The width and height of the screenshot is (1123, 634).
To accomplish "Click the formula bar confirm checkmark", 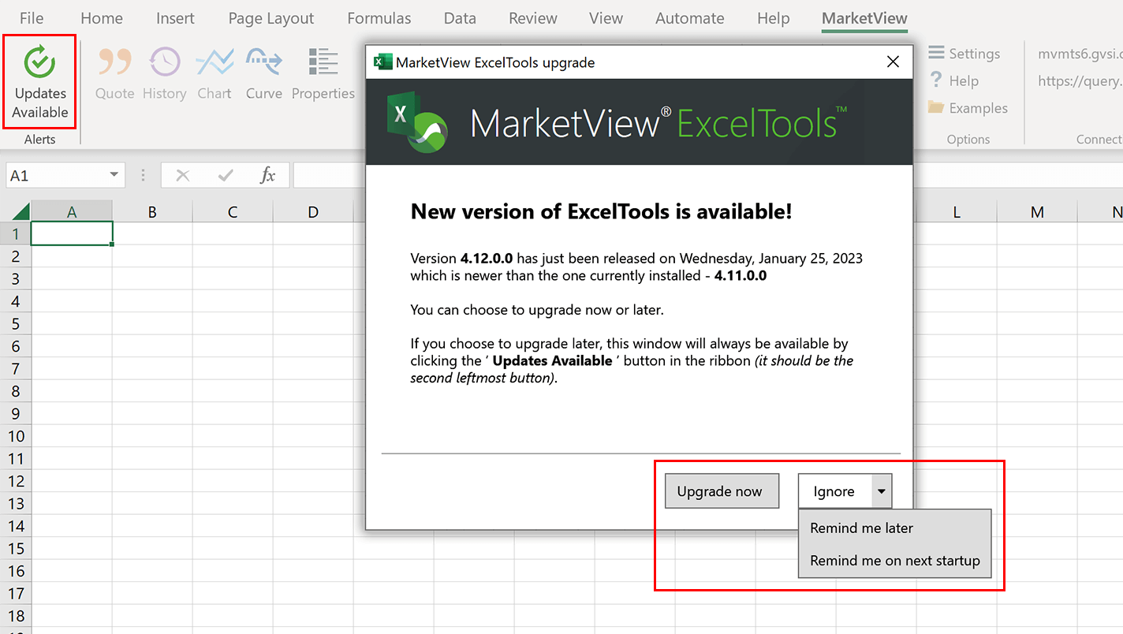I will 226,175.
